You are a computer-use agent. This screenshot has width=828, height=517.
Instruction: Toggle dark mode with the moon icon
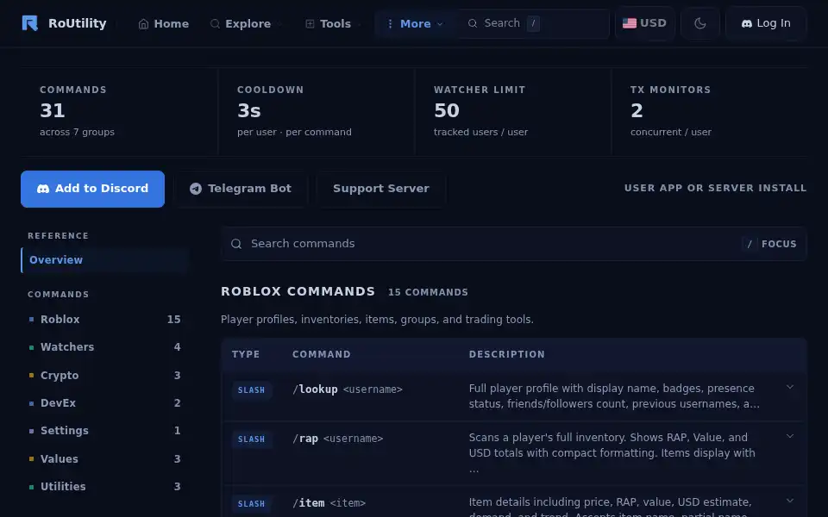pos(700,23)
